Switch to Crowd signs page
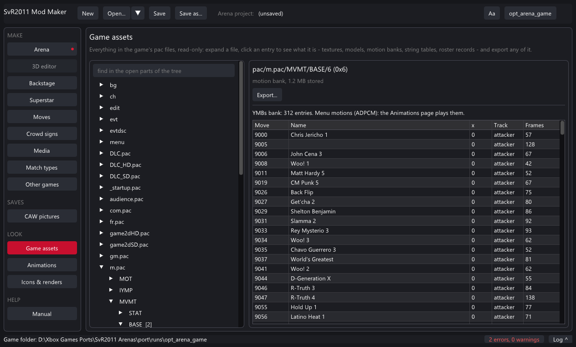This screenshot has width=576, height=347. 42,134
